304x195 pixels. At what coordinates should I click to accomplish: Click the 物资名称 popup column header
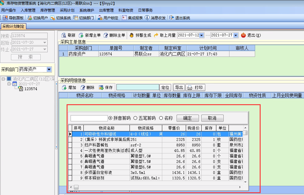coord(107,128)
